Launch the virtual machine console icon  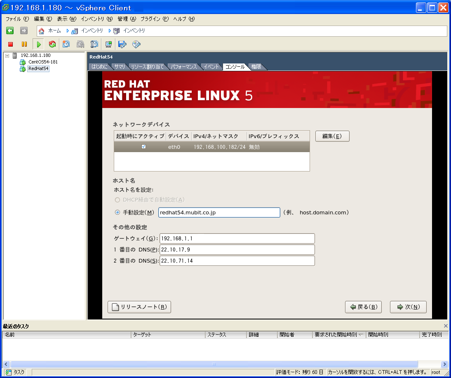(x=108, y=44)
